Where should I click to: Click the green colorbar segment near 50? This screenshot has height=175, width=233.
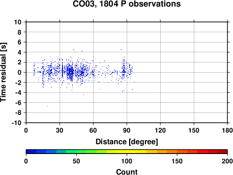pos(76,152)
